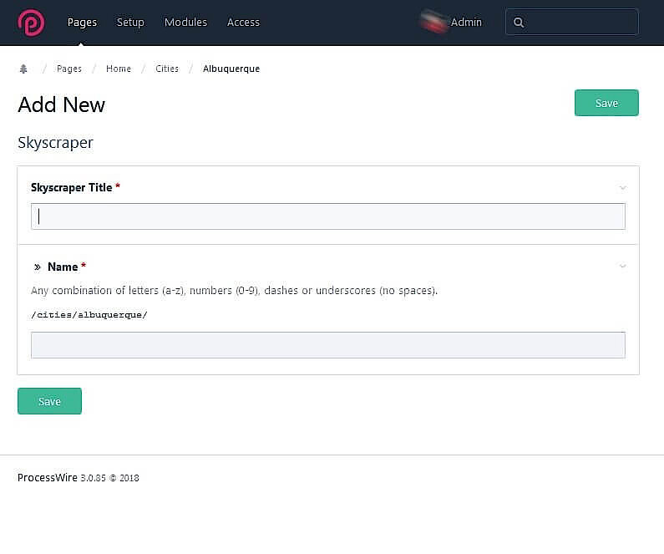This screenshot has height=554, width=664.
Task: Go to Home in the breadcrumb
Action: point(119,69)
